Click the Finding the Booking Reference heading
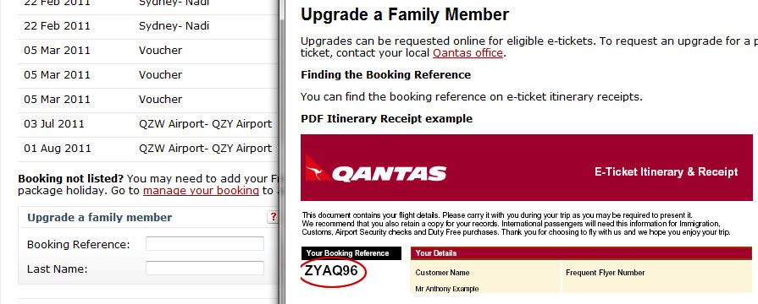 click(x=385, y=74)
